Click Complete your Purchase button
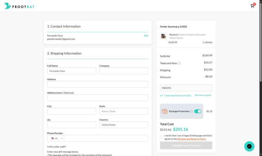This screenshot has height=156, width=262. click(x=186, y=145)
